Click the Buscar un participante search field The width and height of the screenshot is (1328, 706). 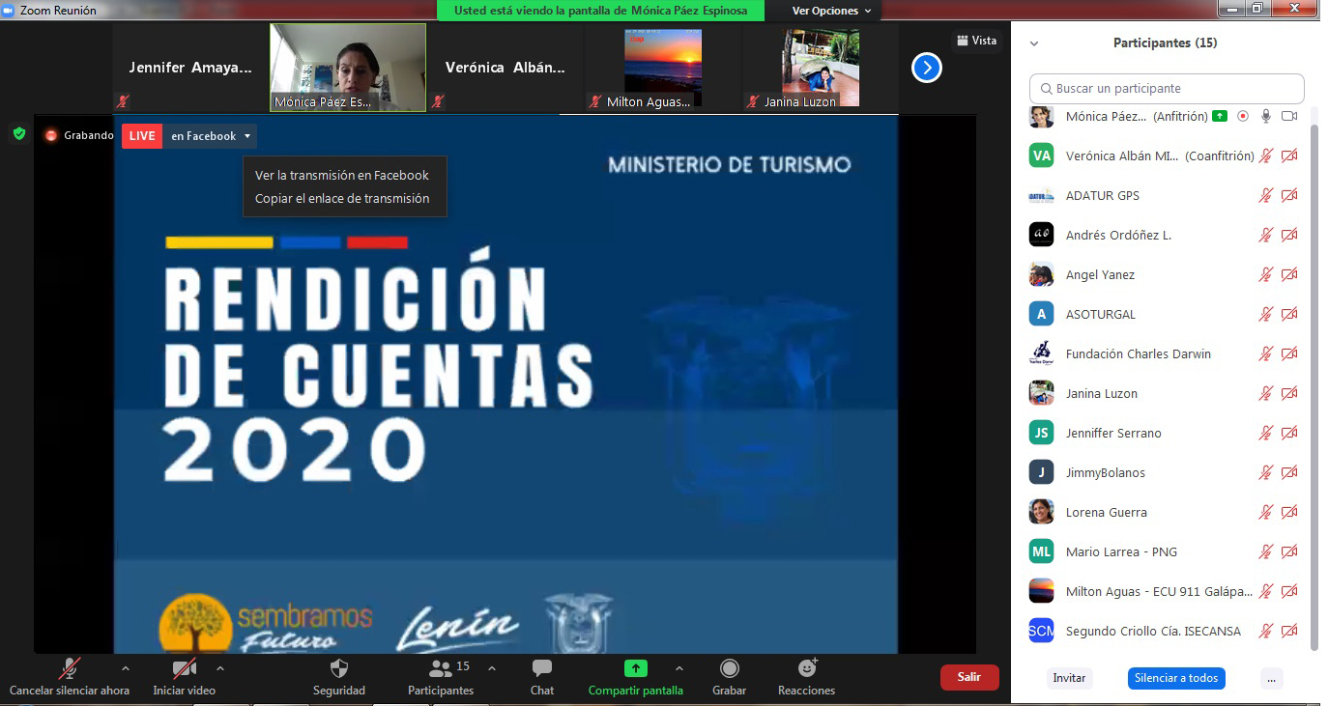tap(1167, 88)
